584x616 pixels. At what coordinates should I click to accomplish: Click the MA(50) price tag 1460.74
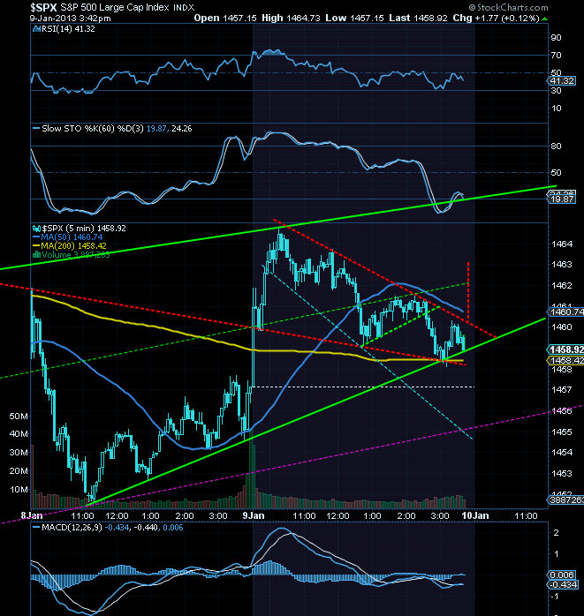565,312
